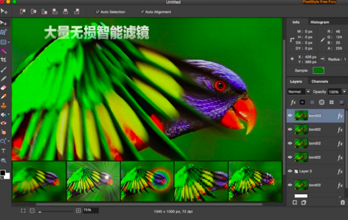Select the motion blur filter thumbnail
348x220 pixels.
39,181
